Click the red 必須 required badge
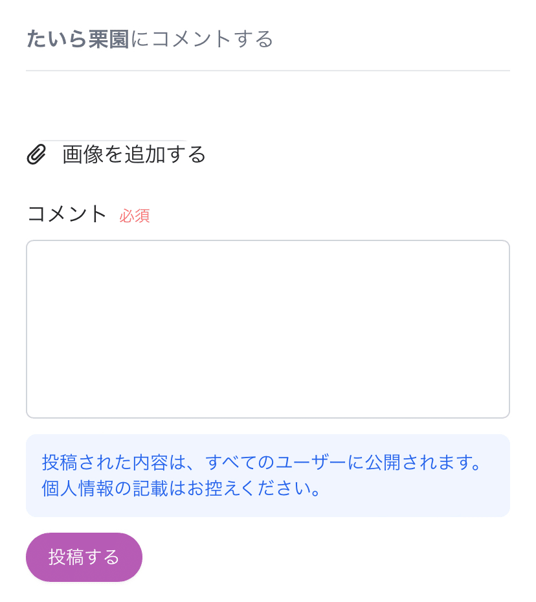Viewport: 536px width, 602px height. pyautogui.click(x=135, y=216)
